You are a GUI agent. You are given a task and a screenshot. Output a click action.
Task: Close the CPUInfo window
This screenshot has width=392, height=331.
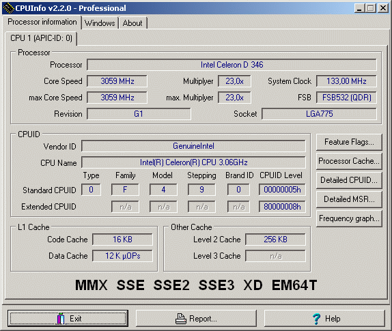pyautogui.click(x=382, y=8)
